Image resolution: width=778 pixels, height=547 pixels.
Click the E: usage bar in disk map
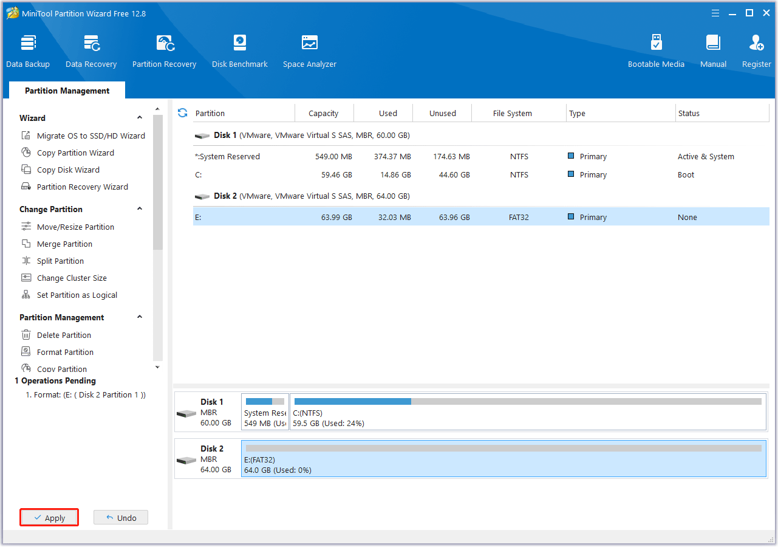(x=503, y=448)
